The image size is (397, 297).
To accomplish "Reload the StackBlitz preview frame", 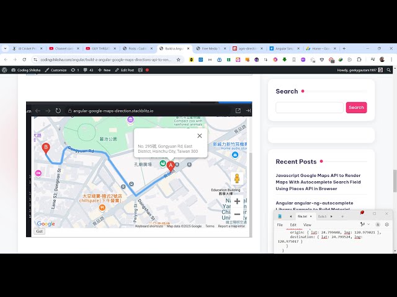I will point(58,111).
